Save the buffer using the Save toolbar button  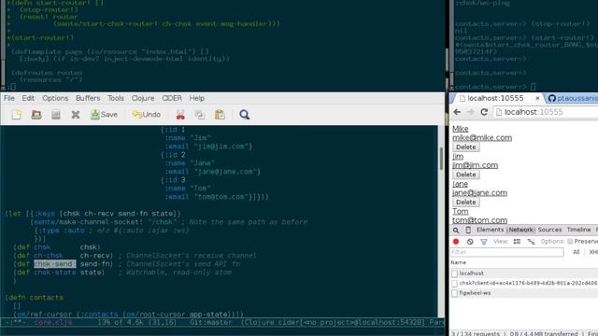pyautogui.click(x=104, y=114)
